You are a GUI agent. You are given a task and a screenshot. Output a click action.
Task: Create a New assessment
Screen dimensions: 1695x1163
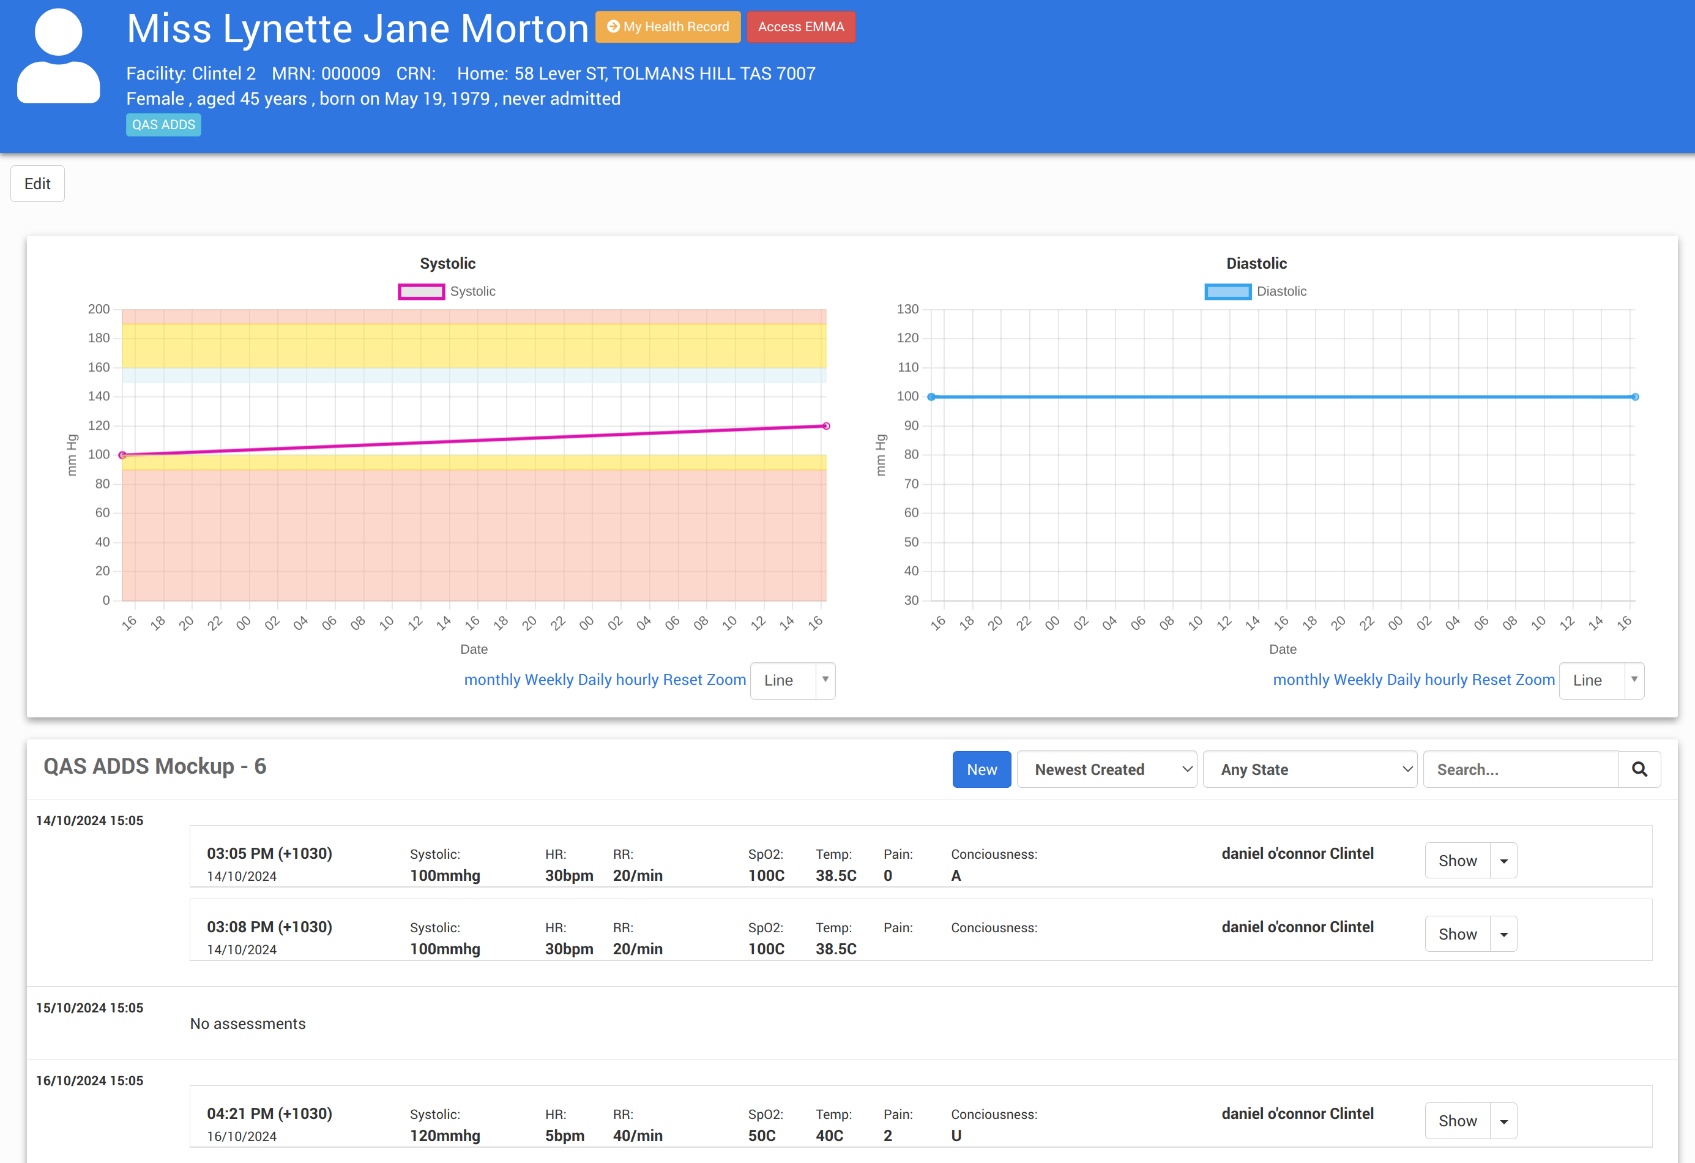tap(981, 769)
